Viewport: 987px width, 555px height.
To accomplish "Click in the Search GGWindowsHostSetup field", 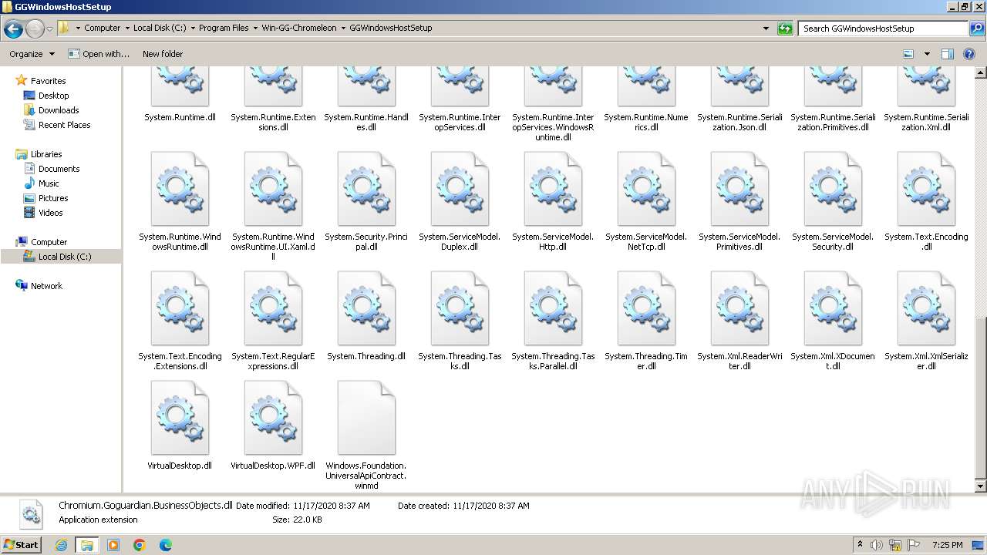I will (883, 29).
